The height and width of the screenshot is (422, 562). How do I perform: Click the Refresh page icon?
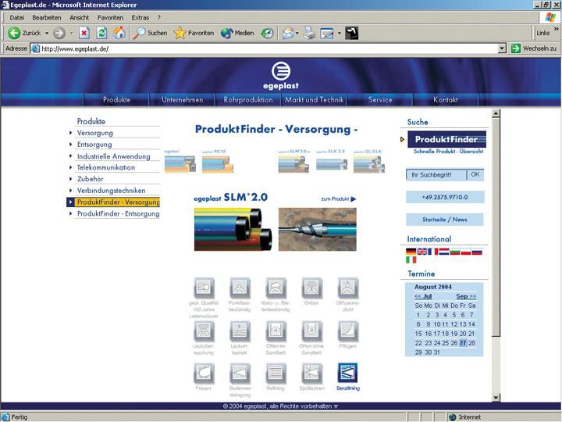coord(101,33)
